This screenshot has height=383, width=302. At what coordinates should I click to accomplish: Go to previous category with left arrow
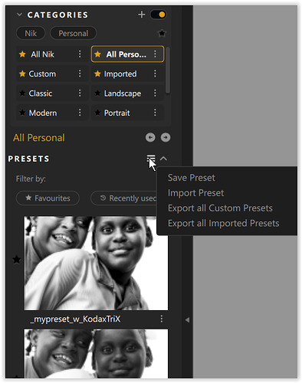150,137
